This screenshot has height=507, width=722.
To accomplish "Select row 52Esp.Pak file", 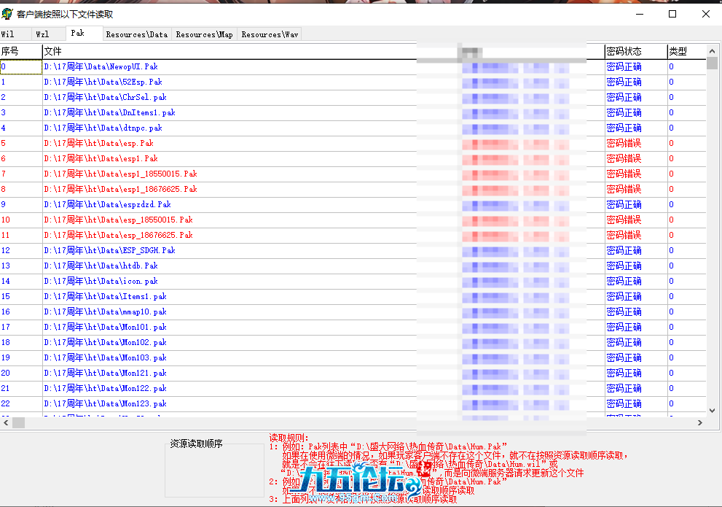I will (x=353, y=82).
